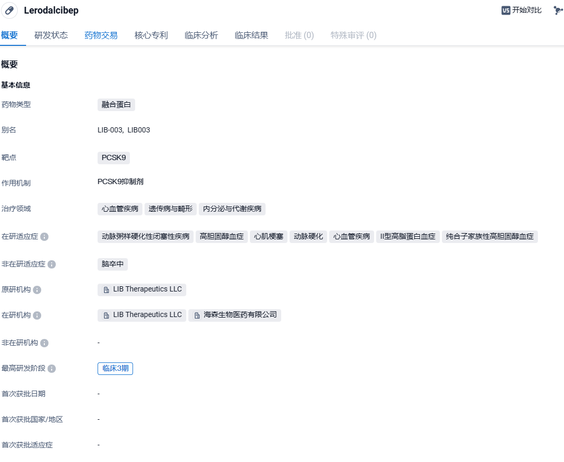
Task: Switch to the 概要 tab
Action: (x=10, y=35)
